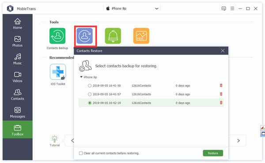
Task: Launch the Contacts Backup tool
Action: [57, 36]
